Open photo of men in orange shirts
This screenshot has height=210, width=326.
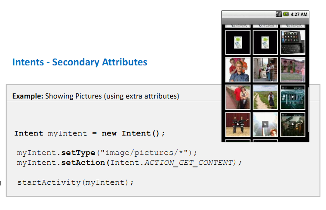238,70
